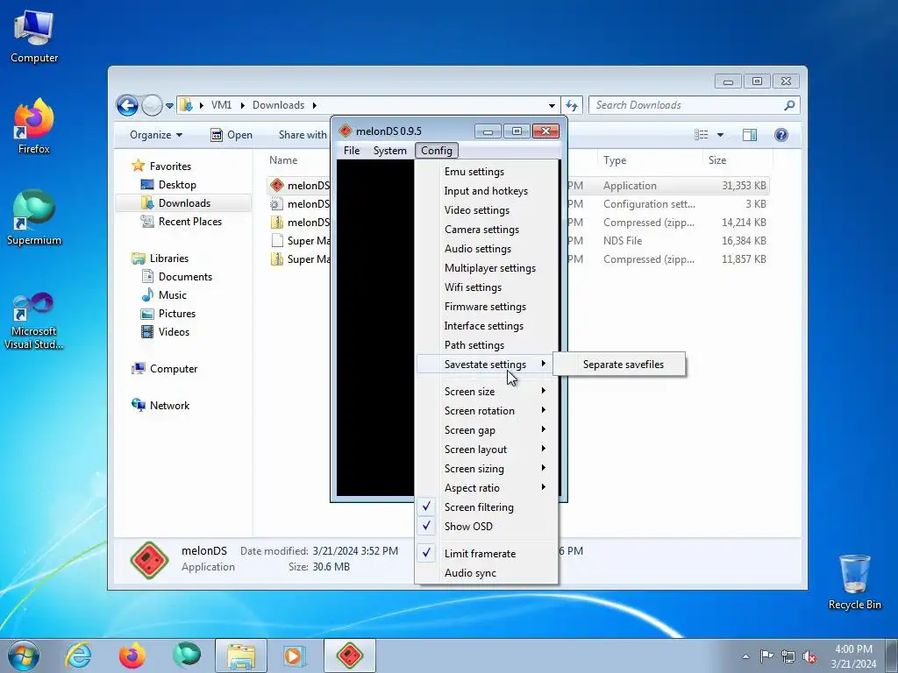Launch the Microsoft Visual Studio desktop shortcut

tap(34, 321)
